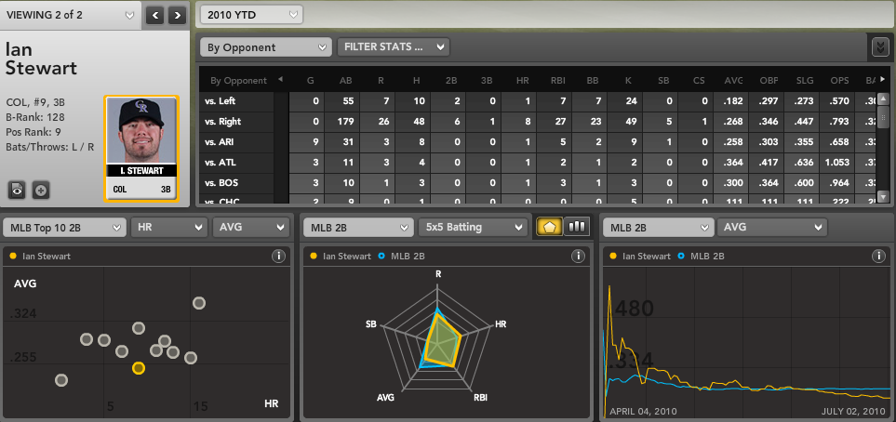Collapse stats panel with double-chevron icon

coord(880,46)
